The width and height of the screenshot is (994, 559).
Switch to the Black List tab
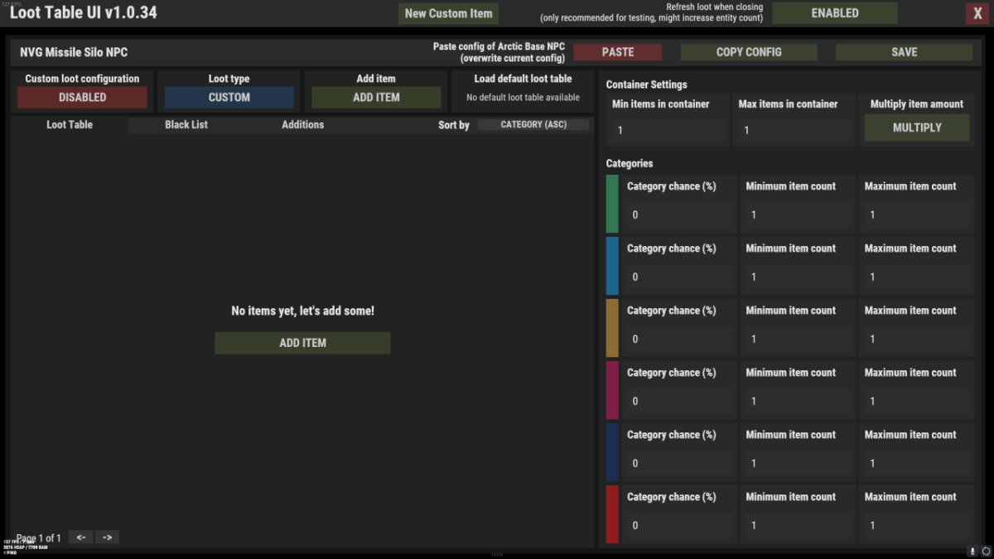pos(186,125)
